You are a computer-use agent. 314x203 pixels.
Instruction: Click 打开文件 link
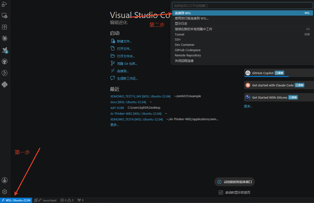click(124, 48)
